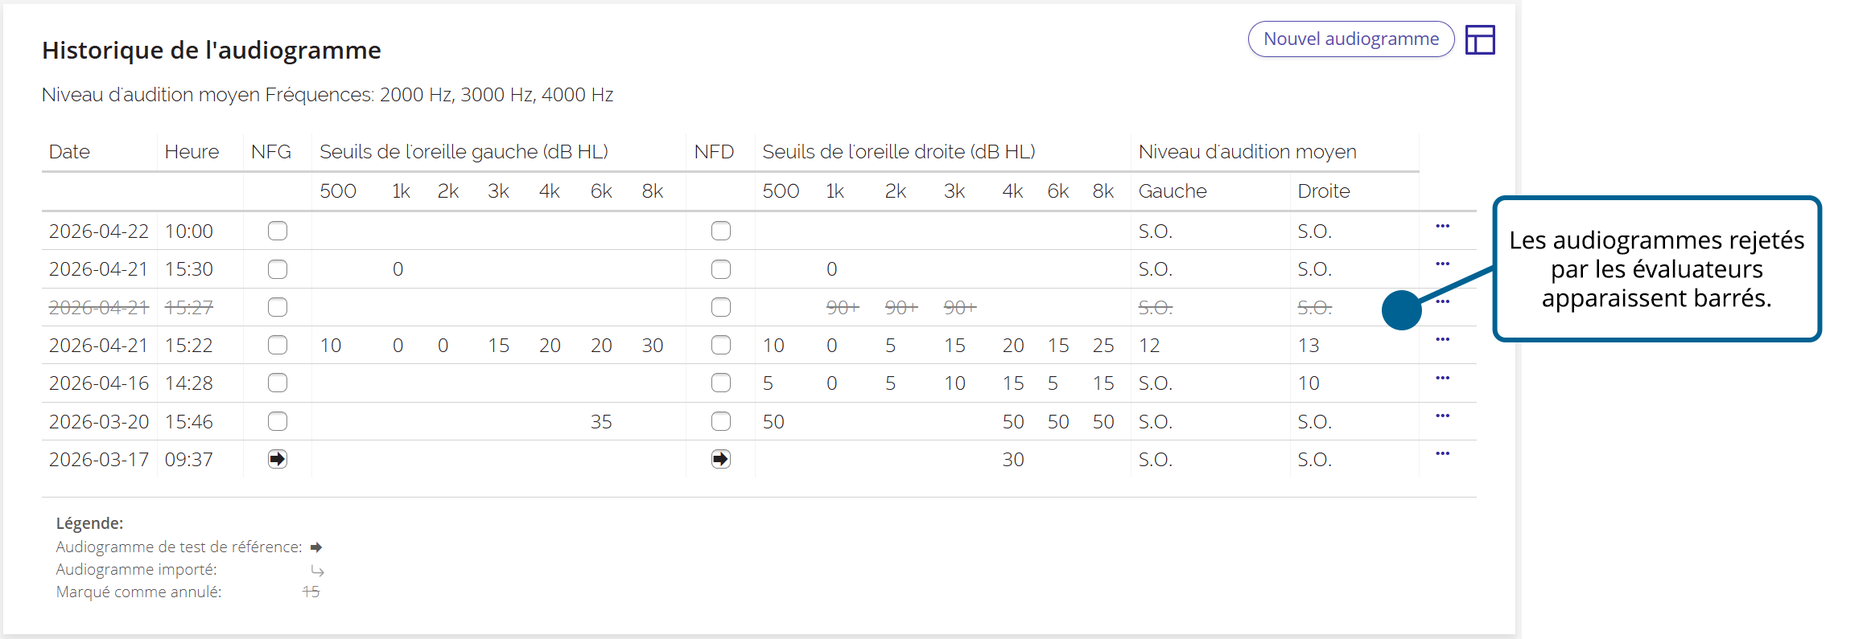Select the date 2026-03-20 cell
Viewport: 1863px width, 639px height.
[99, 422]
